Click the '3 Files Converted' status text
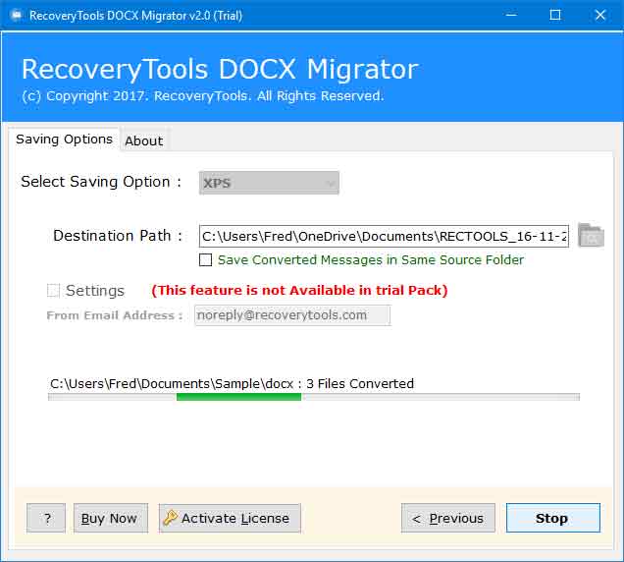This screenshot has width=624, height=562. (360, 383)
